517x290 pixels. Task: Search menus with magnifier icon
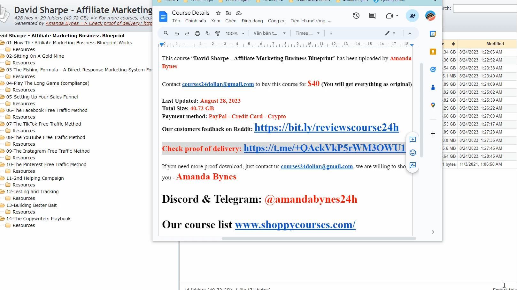click(166, 33)
